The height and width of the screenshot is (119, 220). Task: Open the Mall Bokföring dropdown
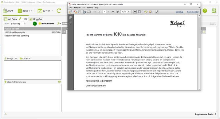[x=18, y=24]
